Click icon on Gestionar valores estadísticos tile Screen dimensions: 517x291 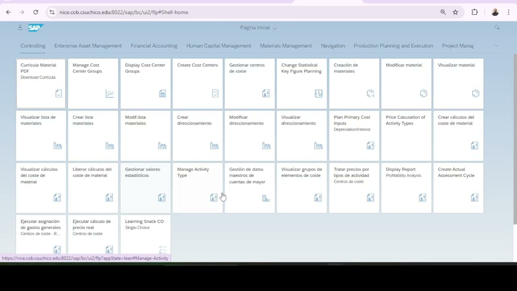[162, 198]
